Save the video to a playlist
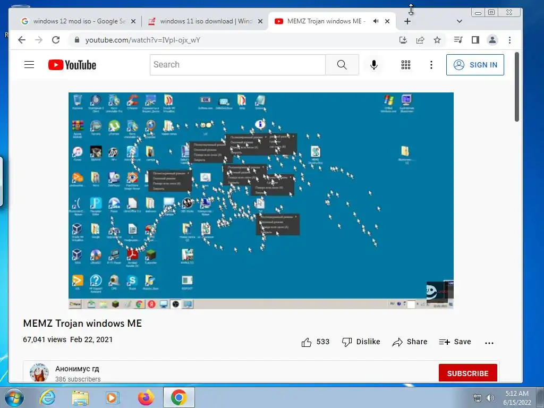Screen dimensions: 544x408 (455, 342)
